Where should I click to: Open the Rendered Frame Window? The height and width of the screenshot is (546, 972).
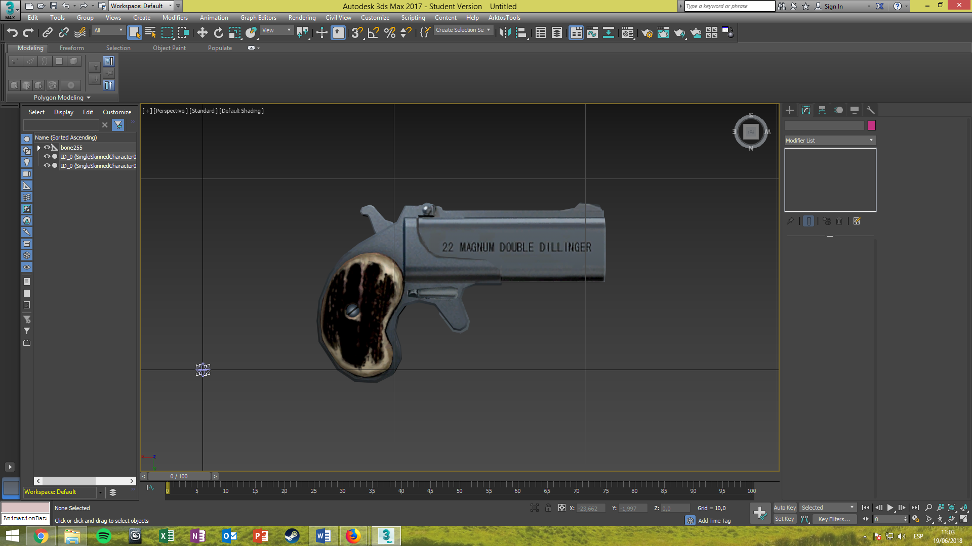point(663,33)
